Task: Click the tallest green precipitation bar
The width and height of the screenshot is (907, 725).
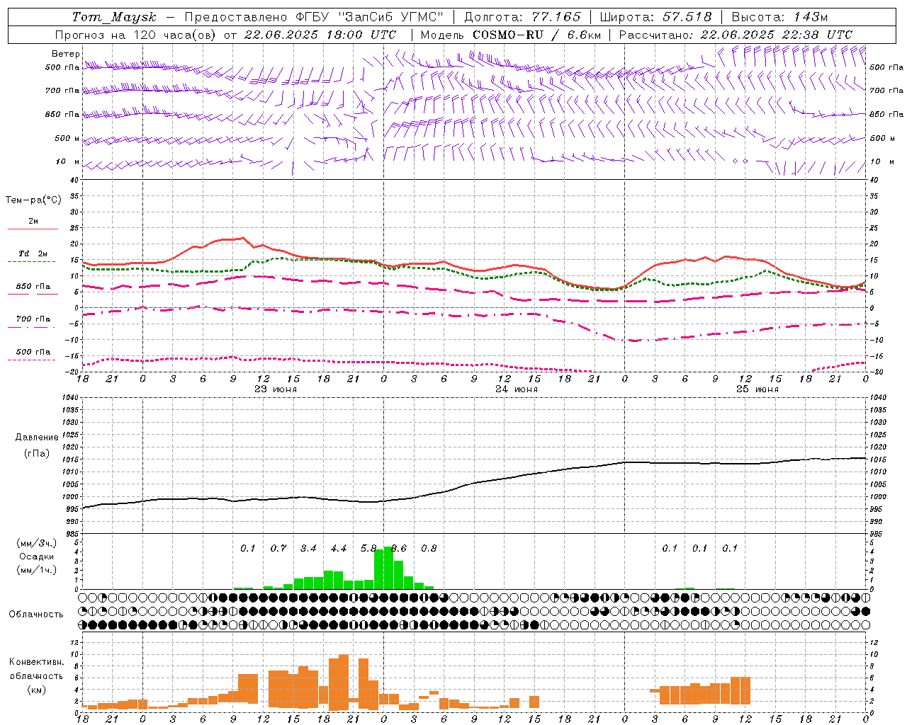Action: [388, 567]
